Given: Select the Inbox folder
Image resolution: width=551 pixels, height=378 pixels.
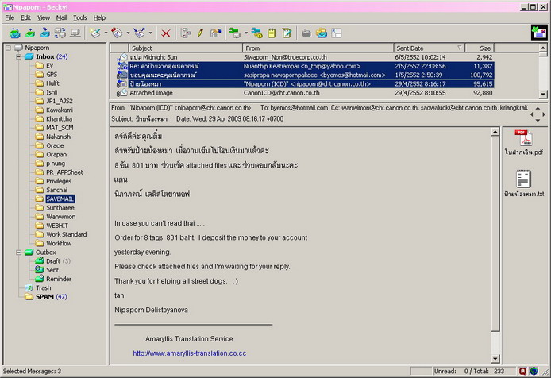Looking at the screenshot, I should [x=44, y=56].
